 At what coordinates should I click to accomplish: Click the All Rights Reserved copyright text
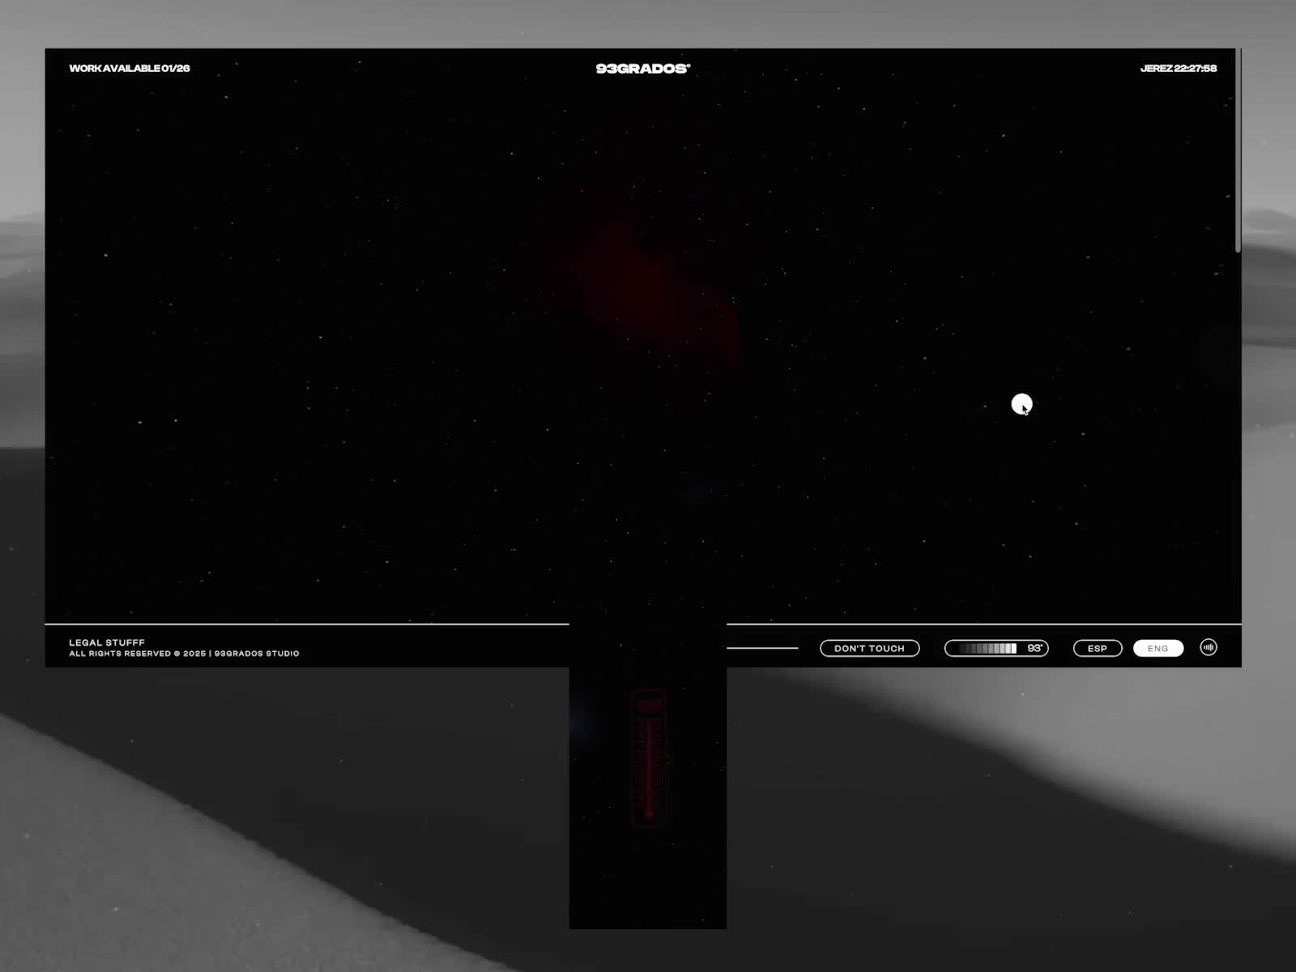(184, 654)
